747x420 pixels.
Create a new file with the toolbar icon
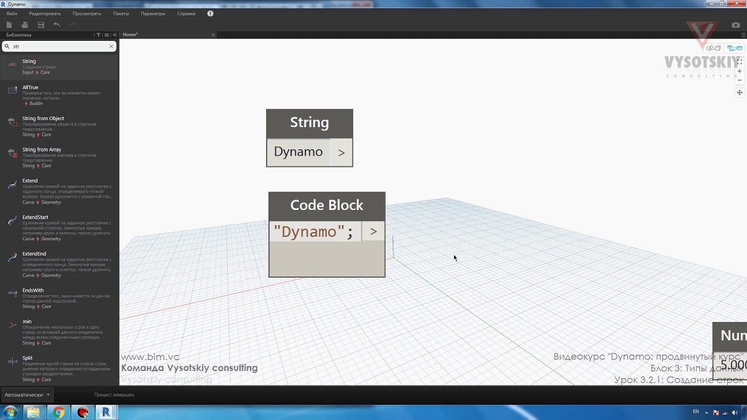pyautogui.click(x=9, y=24)
